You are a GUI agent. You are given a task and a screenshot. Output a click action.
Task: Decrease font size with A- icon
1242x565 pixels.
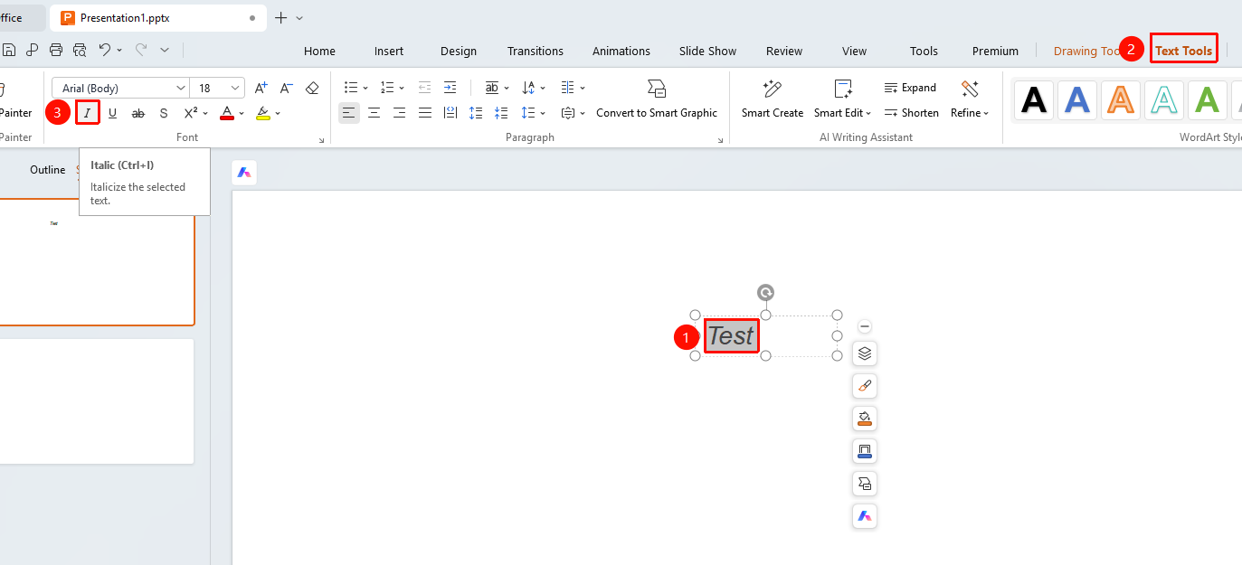coord(286,88)
